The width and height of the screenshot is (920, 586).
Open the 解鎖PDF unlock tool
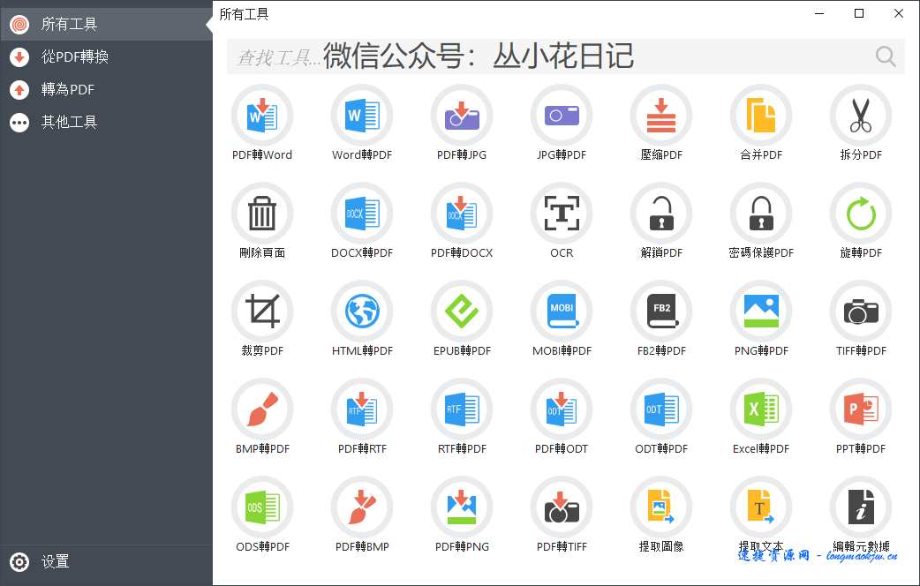pyautogui.click(x=661, y=214)
